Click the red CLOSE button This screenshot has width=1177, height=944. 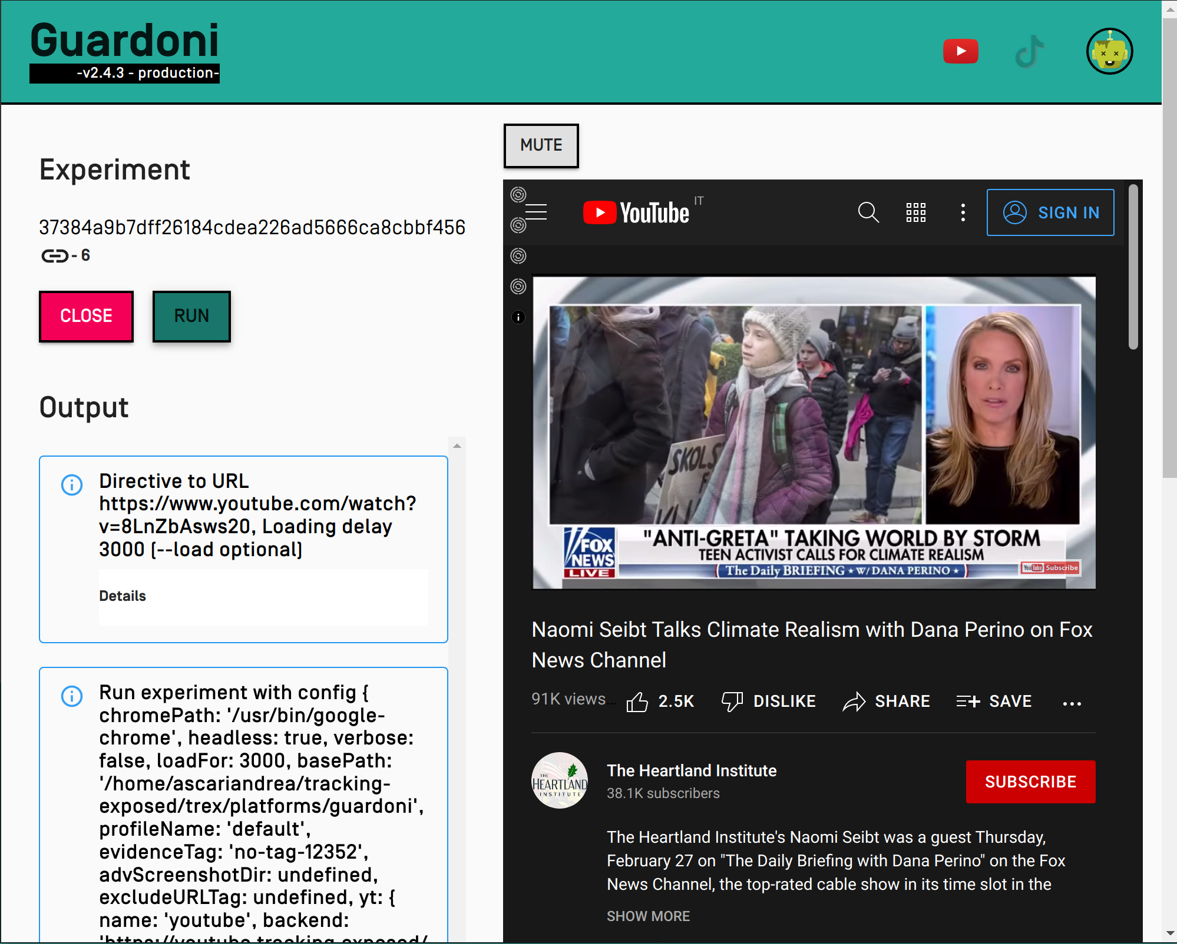[x=86, y=316]
